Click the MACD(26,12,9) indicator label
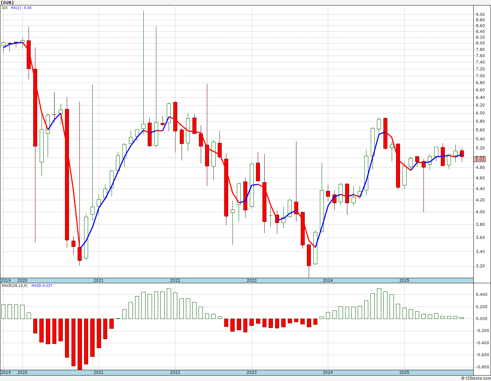Viewport: 491px width, 381px height. coord(14,285)
